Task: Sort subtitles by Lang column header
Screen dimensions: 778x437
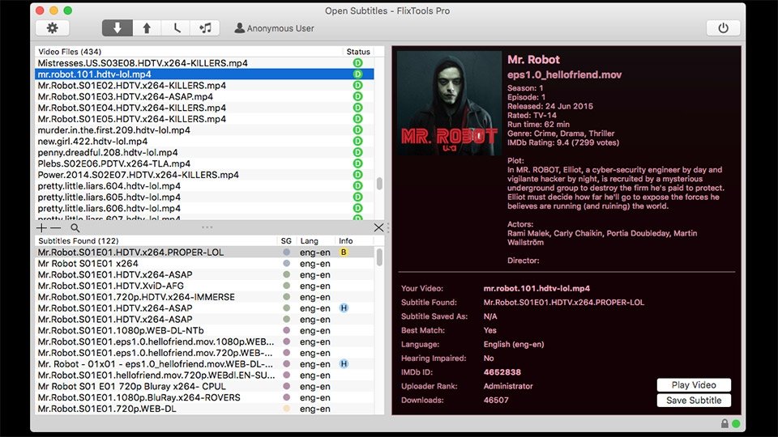Action: tap(315, 241)
